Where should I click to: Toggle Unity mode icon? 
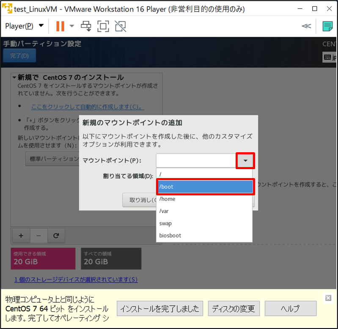(x=121, y=26)
